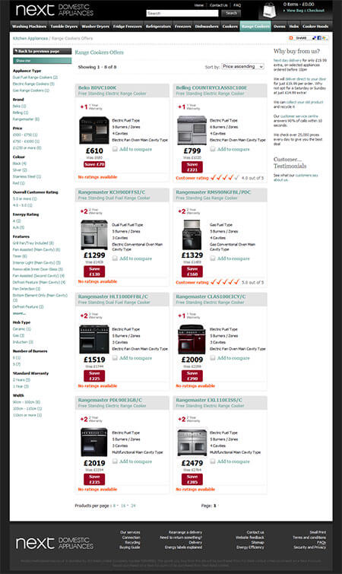
Task: Open View Bag : Checkout link
Action: point(306,11)
